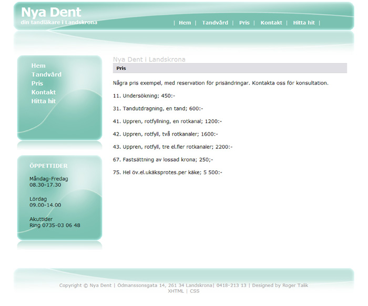368x306 pixels.
Task: Open Hitta hit from the left sidebar menu
Action: (x=44, y=101)
